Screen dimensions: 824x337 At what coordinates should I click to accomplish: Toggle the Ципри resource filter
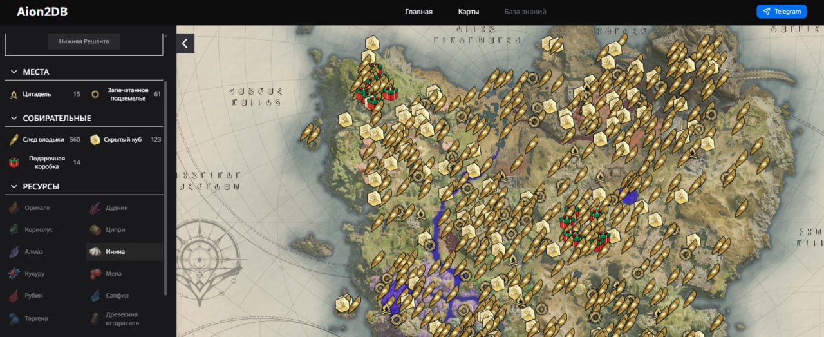pos(124,229)
